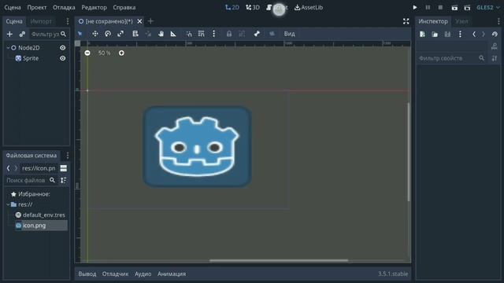This screenshot has height=283, width=504.
Task: Open the Редактор menu
Action: click(x=94, y=7)
